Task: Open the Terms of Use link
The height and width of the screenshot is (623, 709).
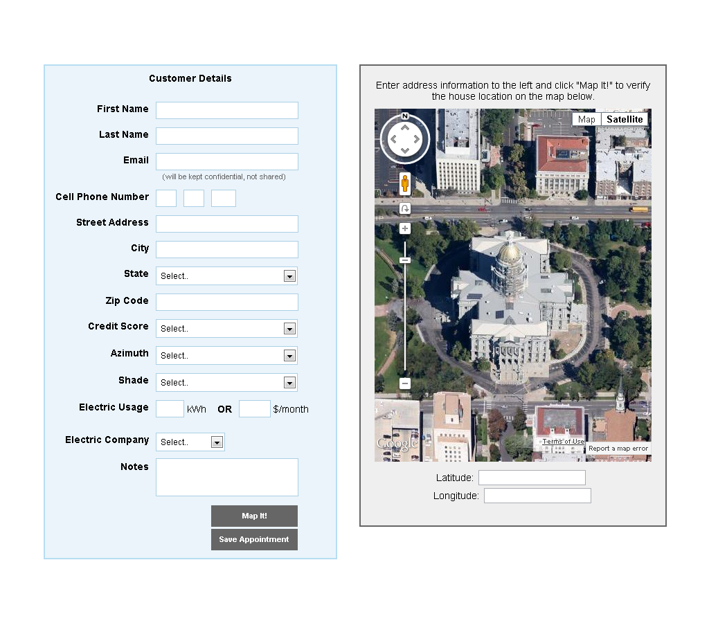Action: click(x=563, y=441)
